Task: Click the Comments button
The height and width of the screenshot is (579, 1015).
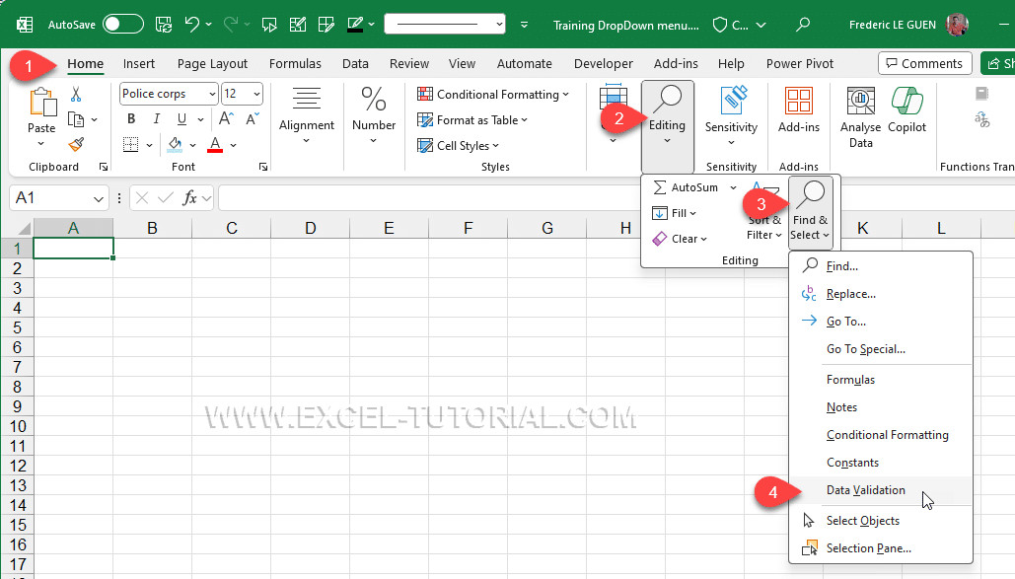Action: pos(924,63)
